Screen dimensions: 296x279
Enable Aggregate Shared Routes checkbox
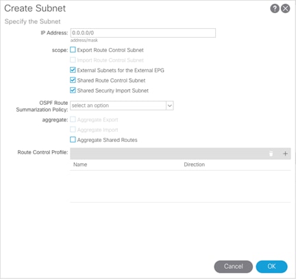[x=73, y=140]
